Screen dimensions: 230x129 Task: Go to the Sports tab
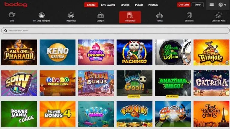point(125,5)
